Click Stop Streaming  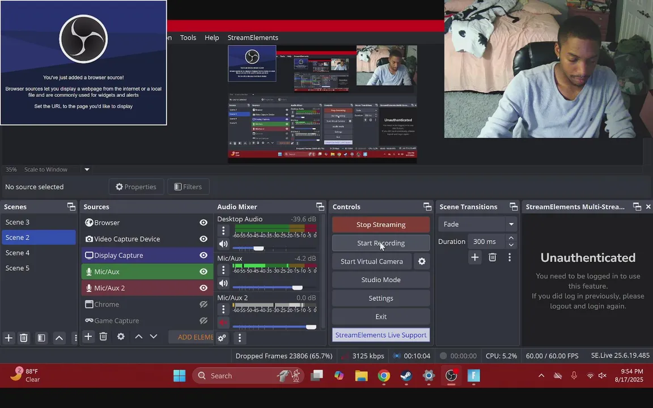tap(381, 224)
